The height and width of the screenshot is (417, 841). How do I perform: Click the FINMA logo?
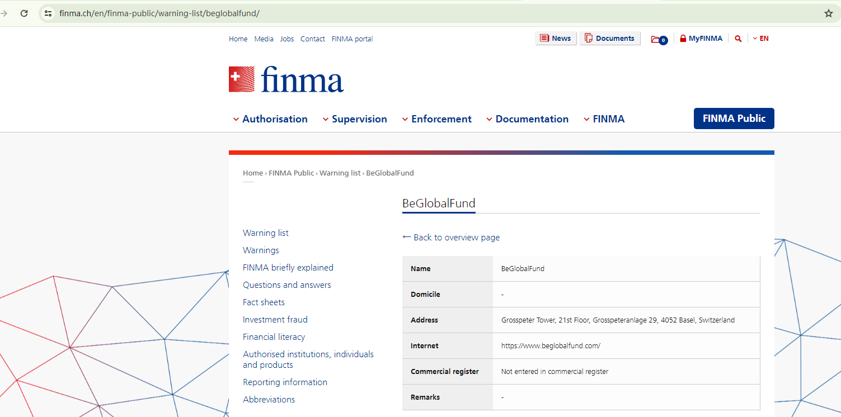[x=286, y=79]
